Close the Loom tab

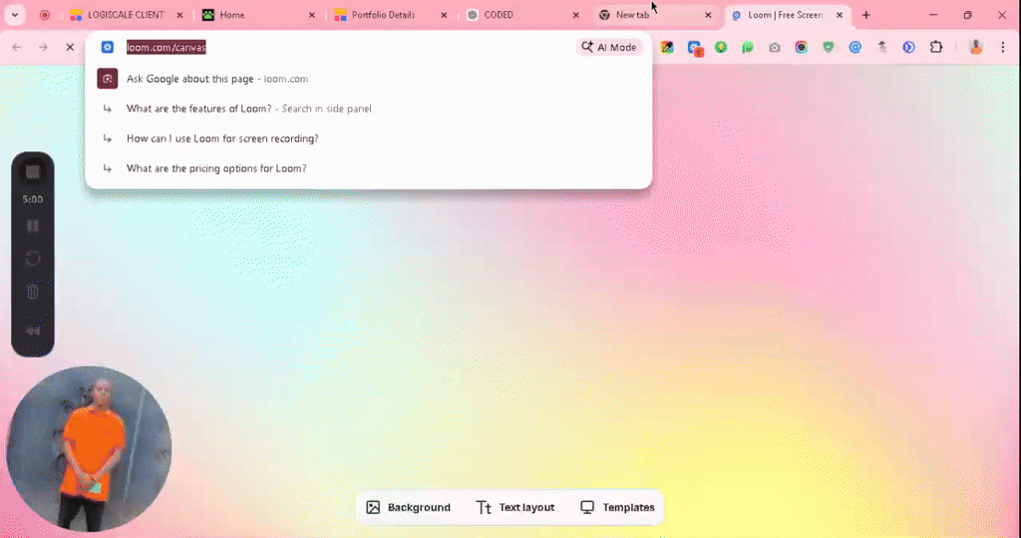pyautogui.click(x=840, y=15)
